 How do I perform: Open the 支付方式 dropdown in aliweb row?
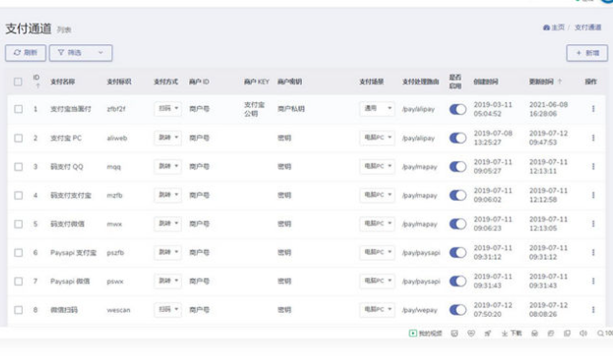click(168, 138)
